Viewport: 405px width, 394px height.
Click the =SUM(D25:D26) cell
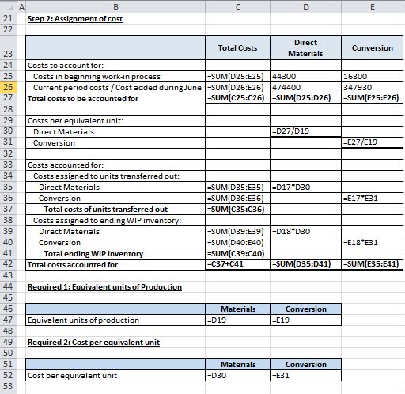coord(305,98)
